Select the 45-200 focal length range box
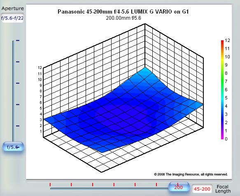Image resolution: width=240 pixels, height=196 pixels. (x=202, y=189)
